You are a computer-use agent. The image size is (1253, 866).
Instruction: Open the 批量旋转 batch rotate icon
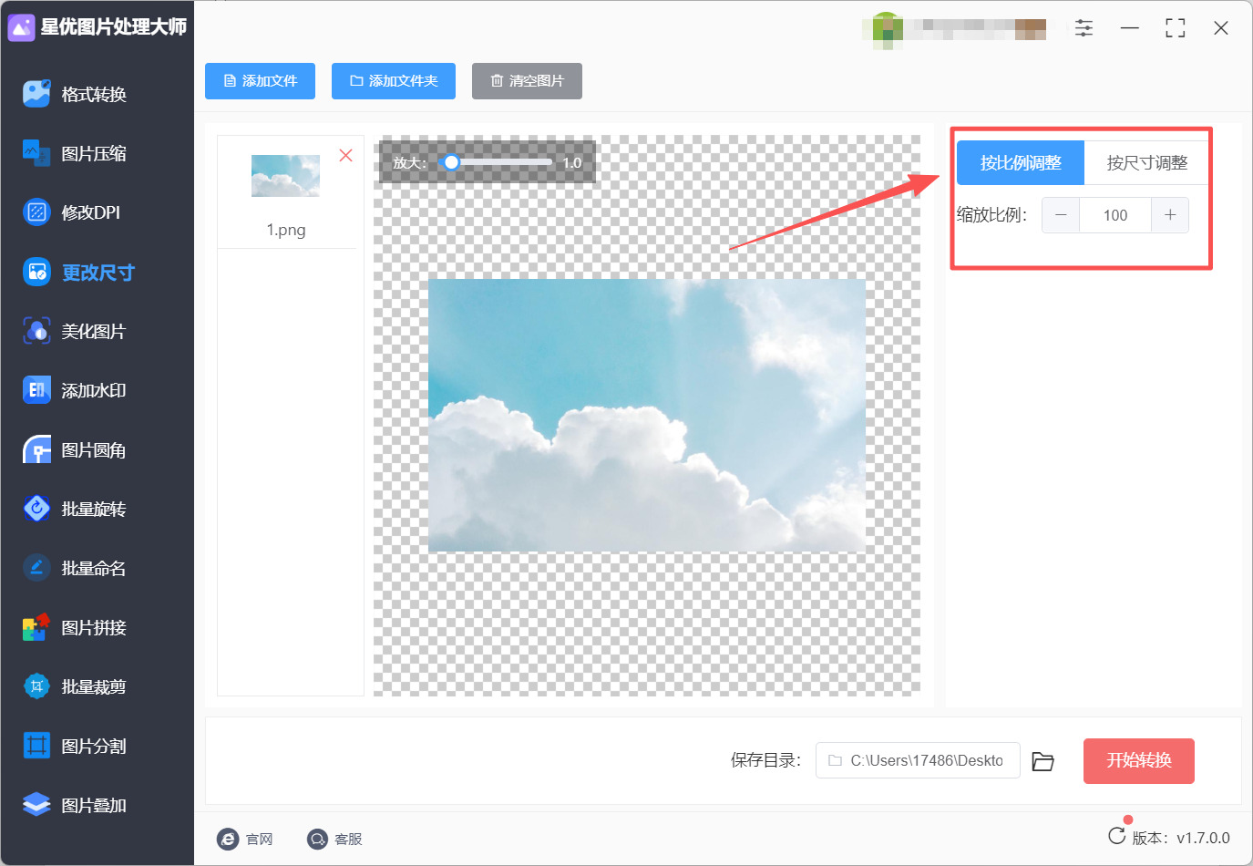tap(36, 509)
